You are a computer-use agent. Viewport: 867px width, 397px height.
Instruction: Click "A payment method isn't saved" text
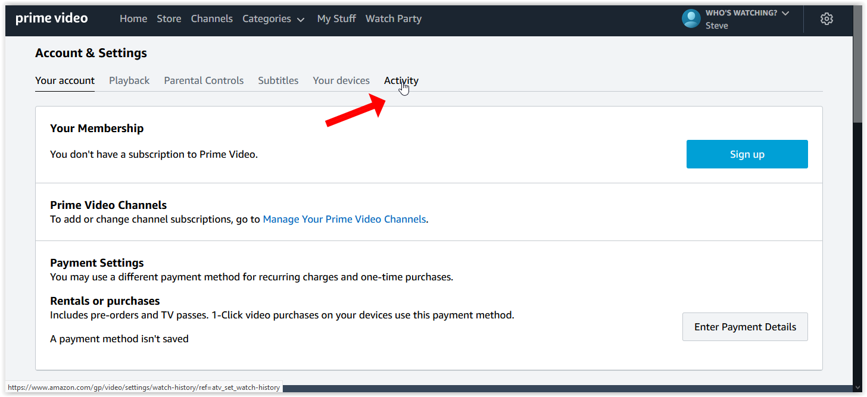point(119,339)
